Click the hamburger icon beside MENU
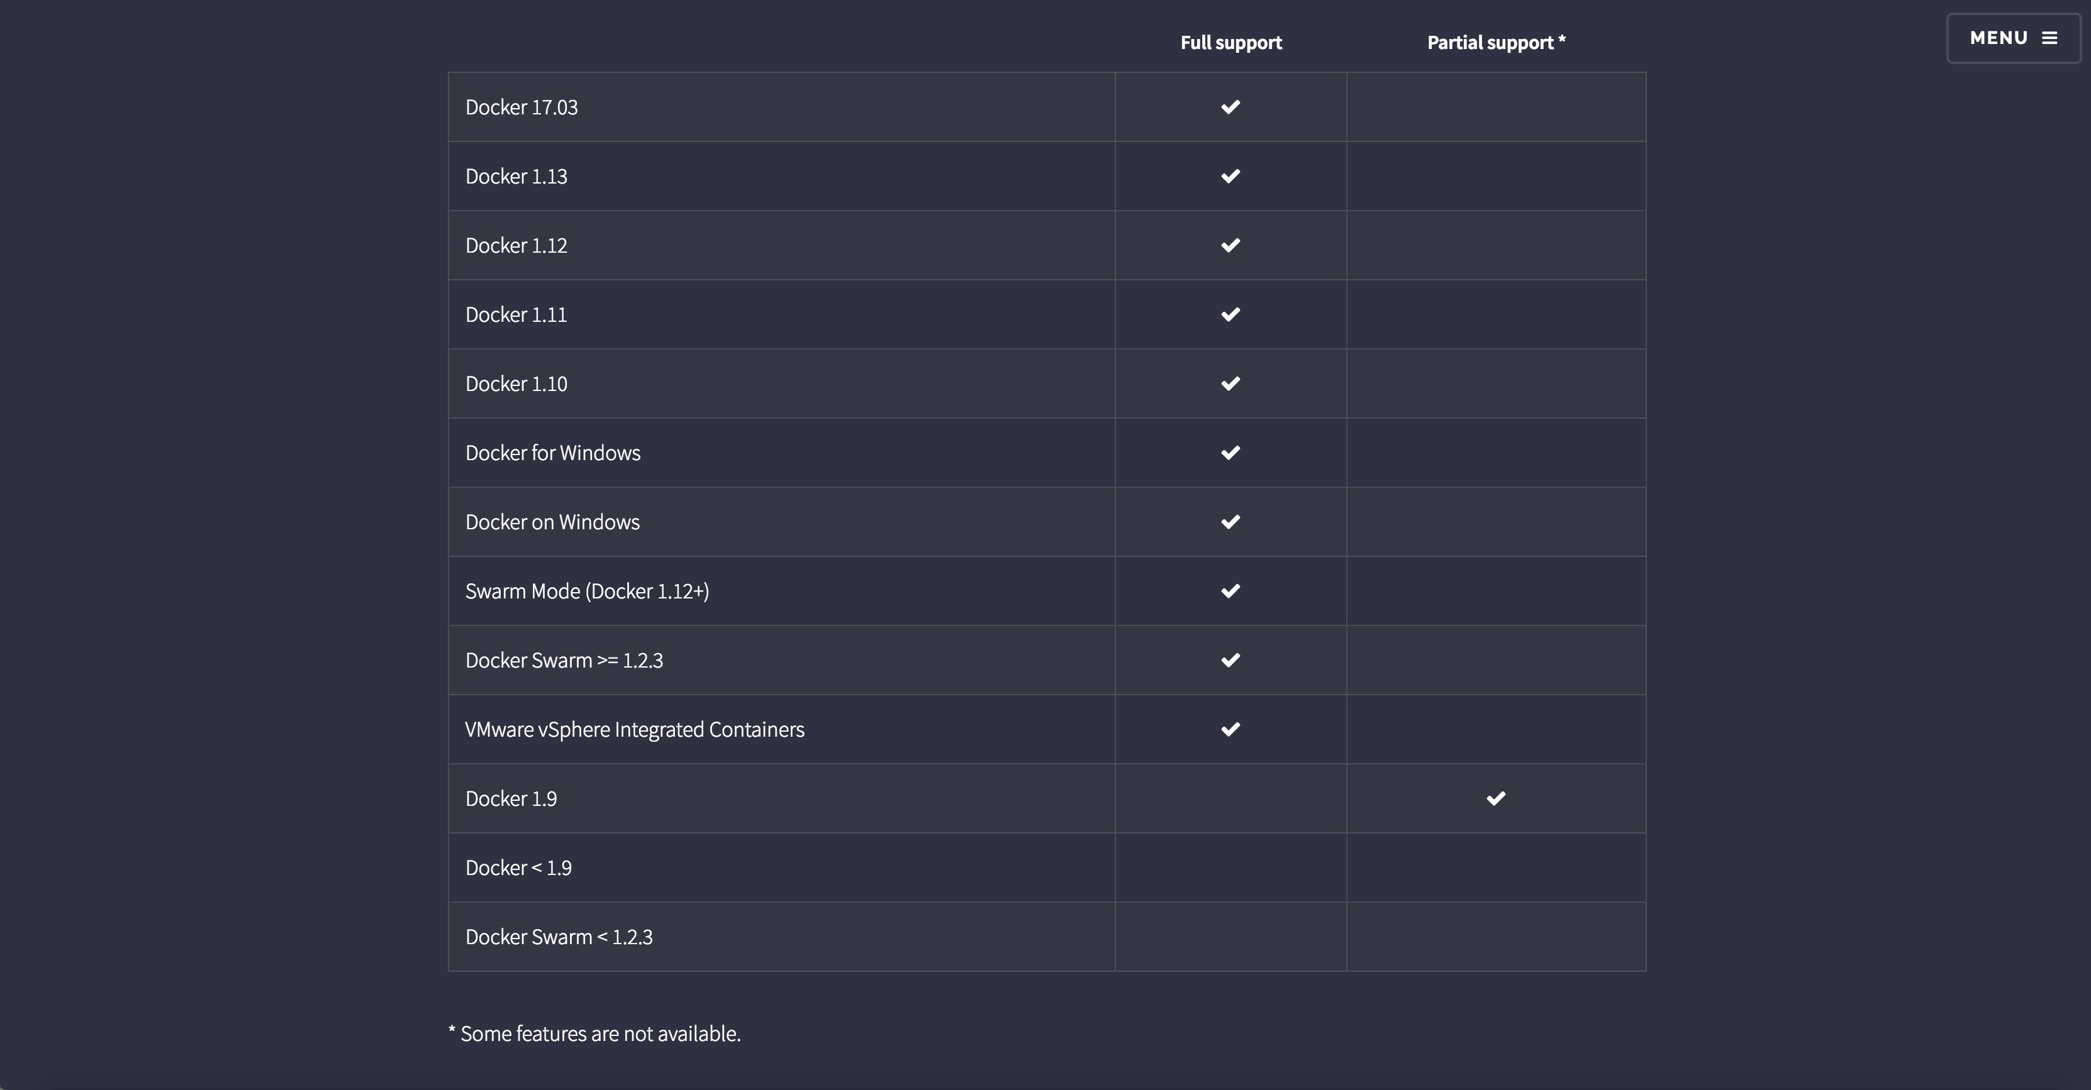Image resolution: width=2091 pixels, height=1090 pixels. [x=2049, y=38]
